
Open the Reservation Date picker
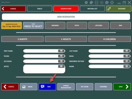pyautogui.click(x=11, y=25)
